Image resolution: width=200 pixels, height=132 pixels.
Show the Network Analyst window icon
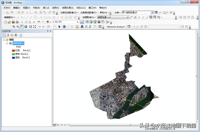coord(129,26)
